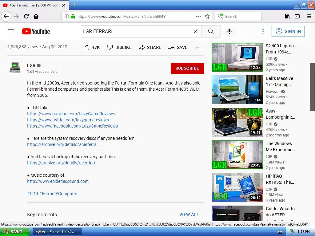Click the browser forward arrow
Viewport: 315px width, 236px height.
pyautogui.click(x=16, y=16)
